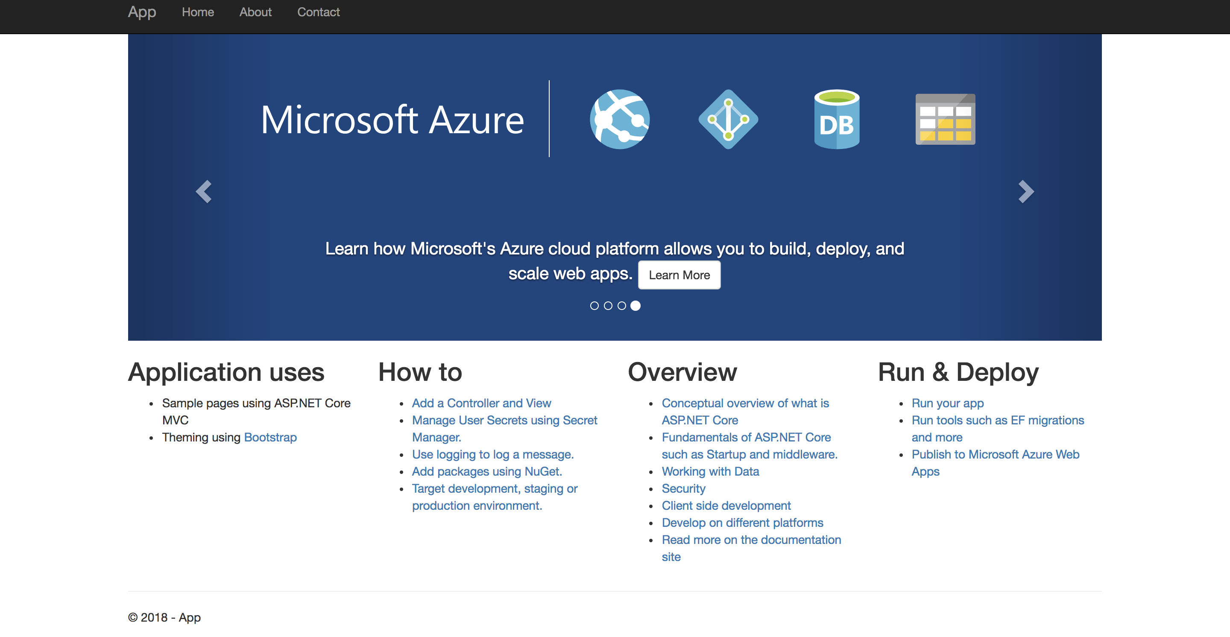Screen dimensions: 1230x637
Task: Open Use logging to log a message
Action: pyautogui.click(x=493, y=455)
